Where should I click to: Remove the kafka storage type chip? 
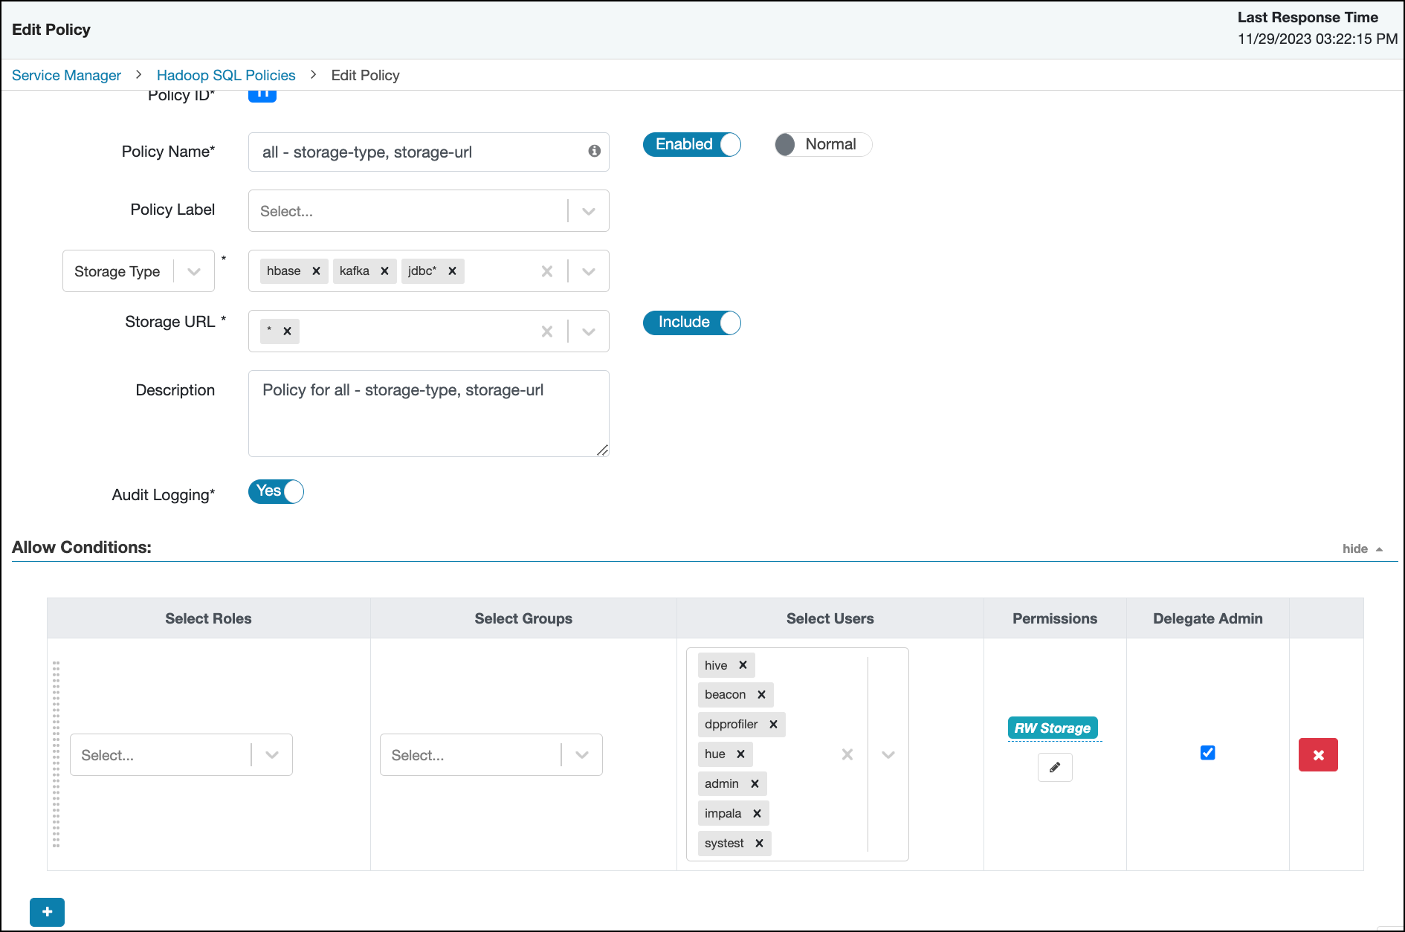pyautogui.click(x=384, y=271)
